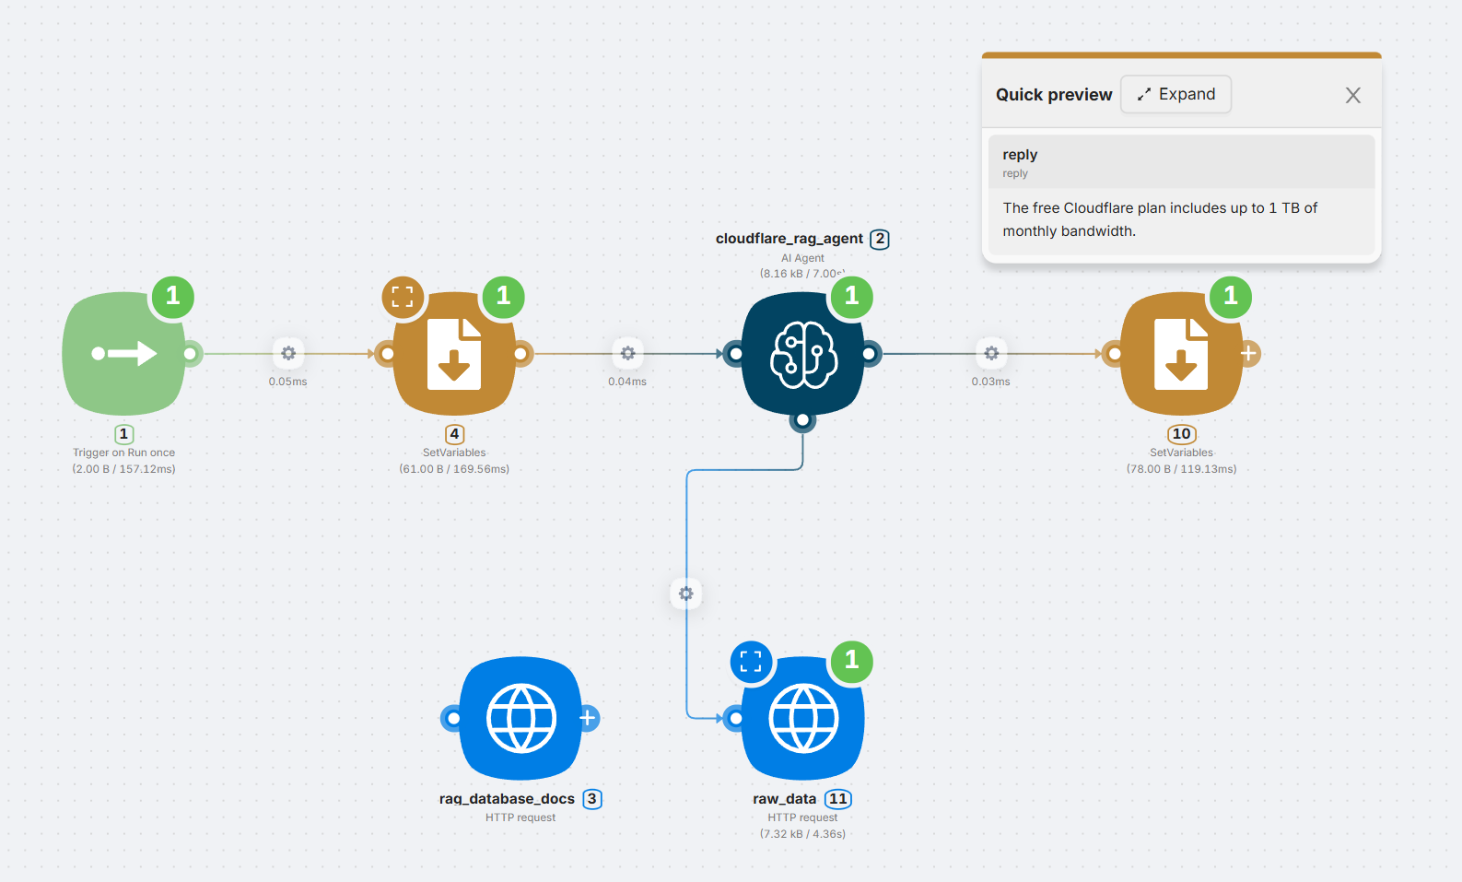Open the cloudflare_rag_agent AI Agent node

pos(803,354)
